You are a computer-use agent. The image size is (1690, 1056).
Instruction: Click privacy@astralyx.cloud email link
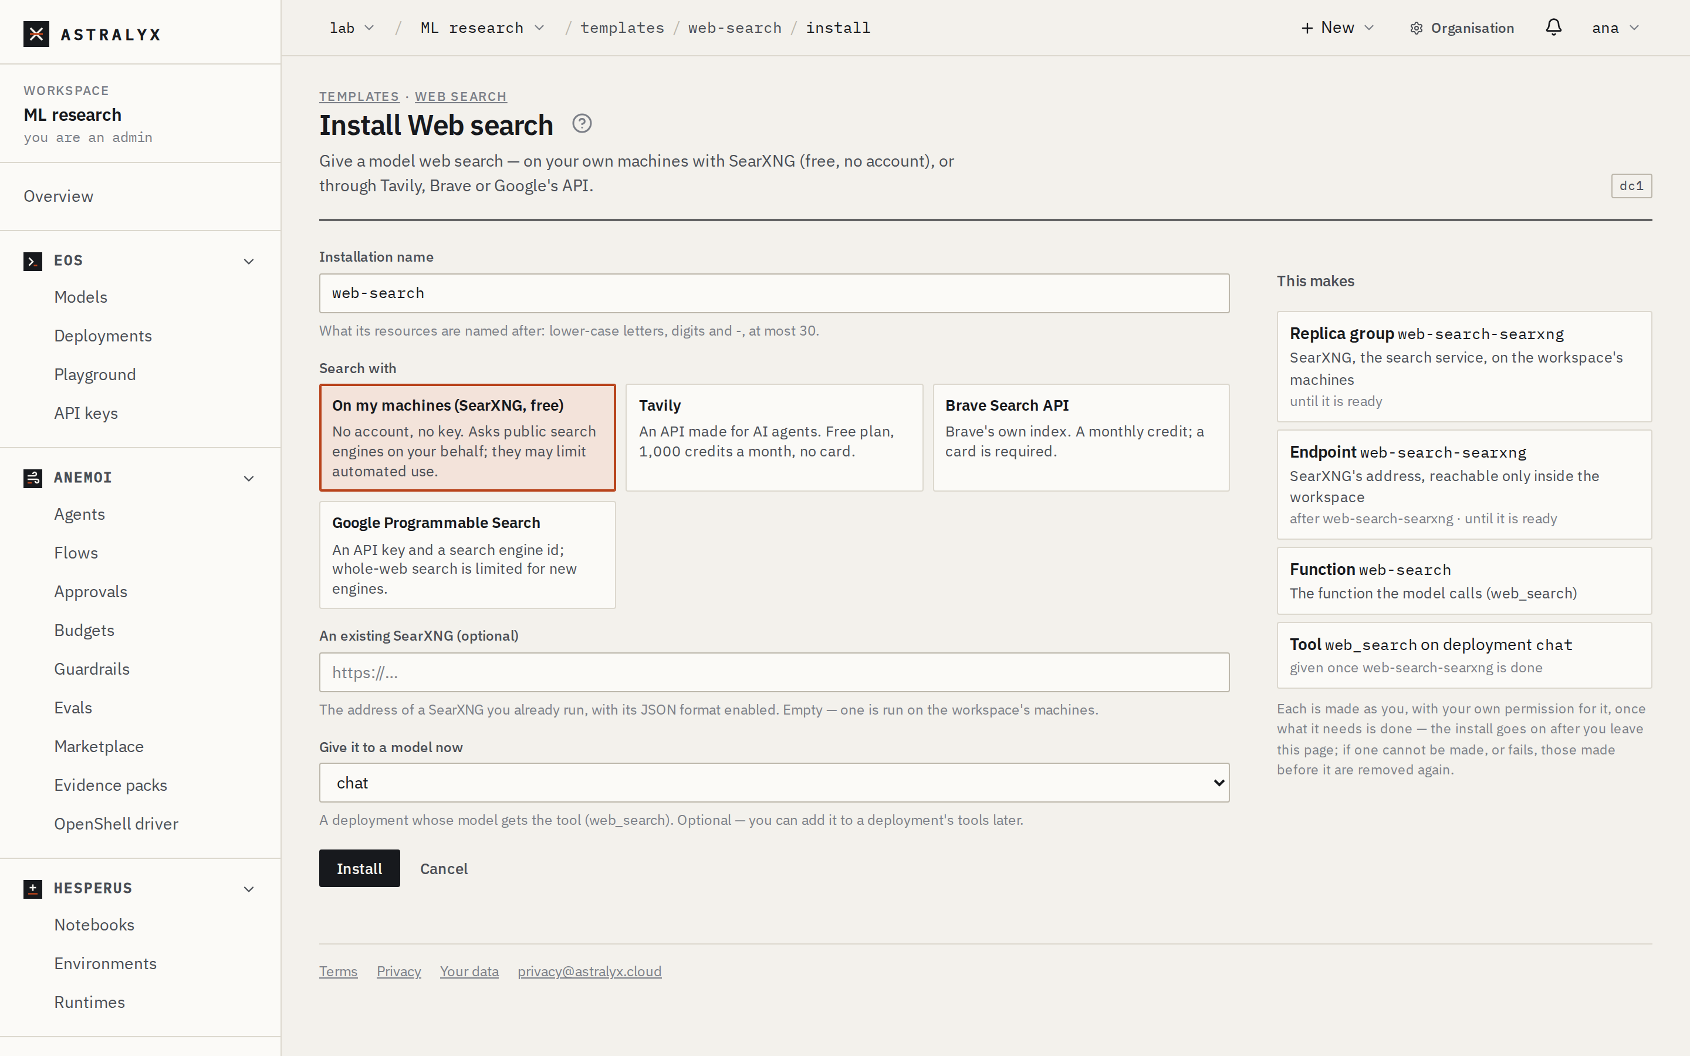[589, 972]
